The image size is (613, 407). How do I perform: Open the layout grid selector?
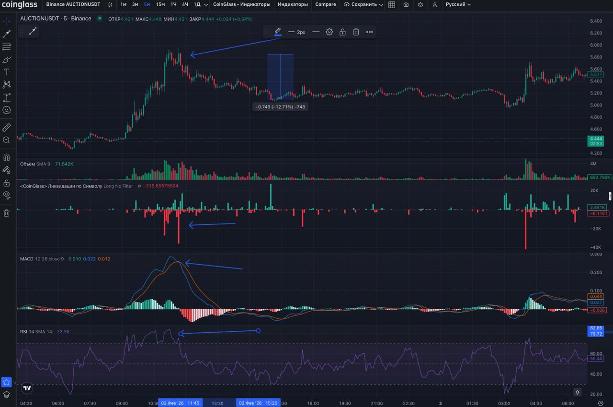pyautogui.click(x=392, y=5)
